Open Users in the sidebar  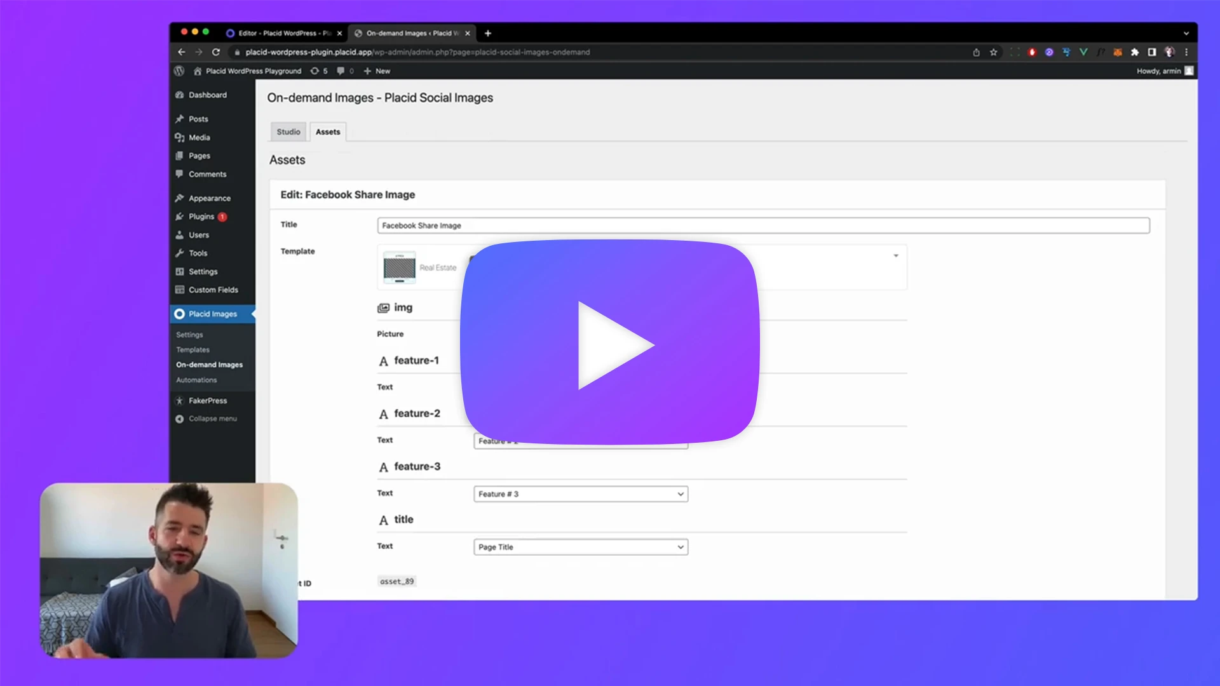point(212,236)
